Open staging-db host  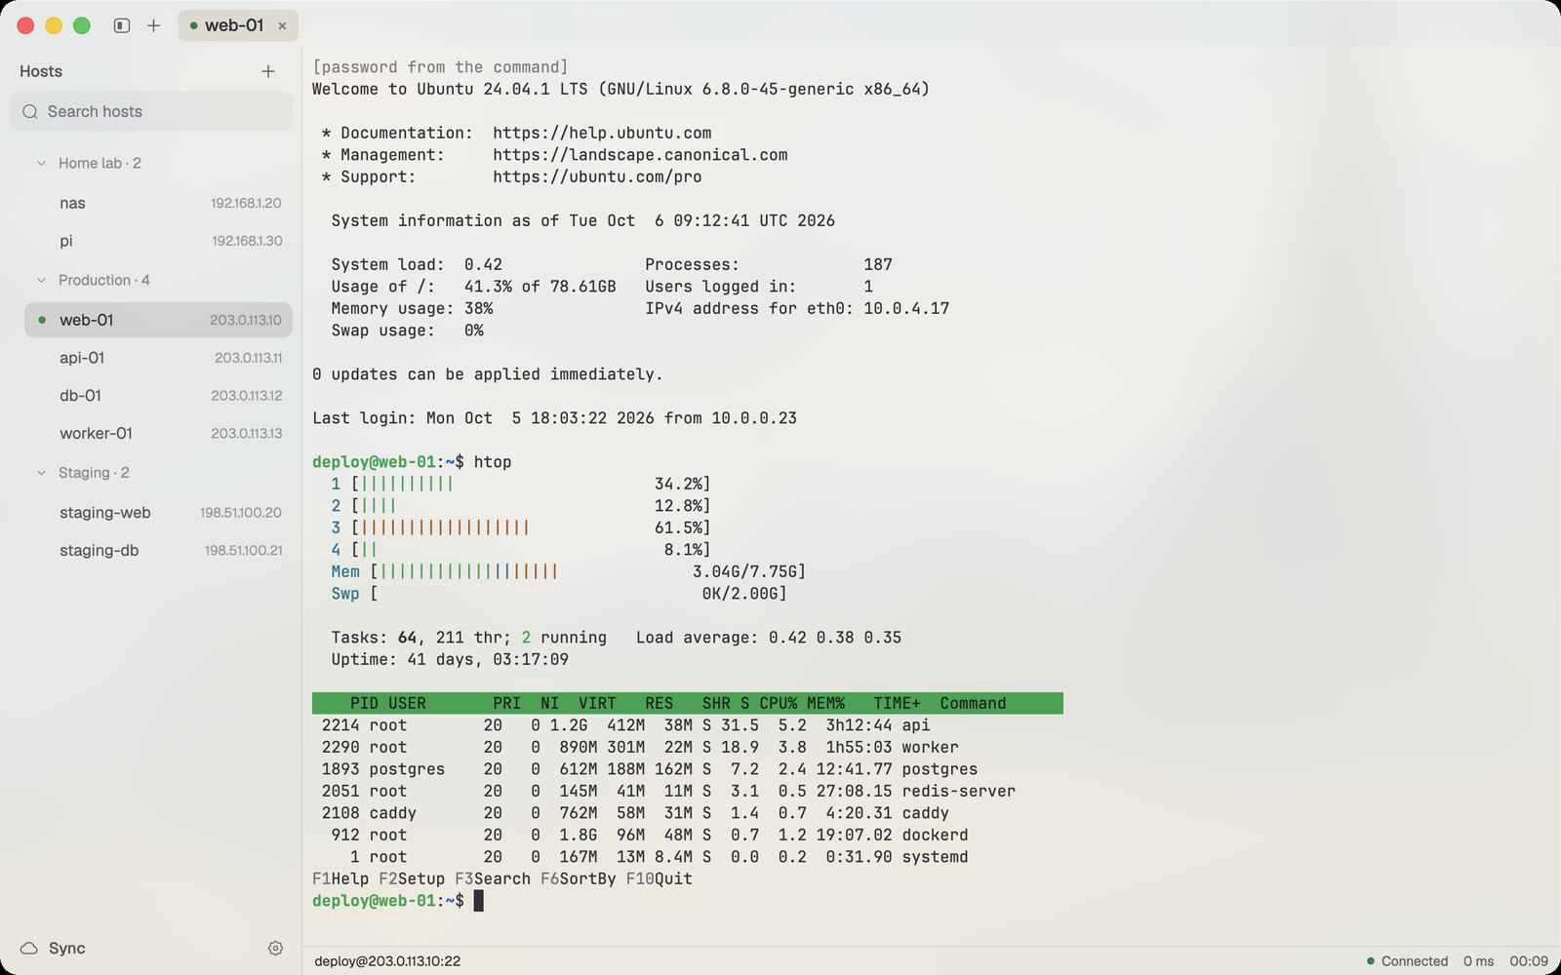158,550
